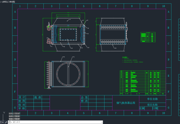Select the 制图 label in title block

point(22,101)
